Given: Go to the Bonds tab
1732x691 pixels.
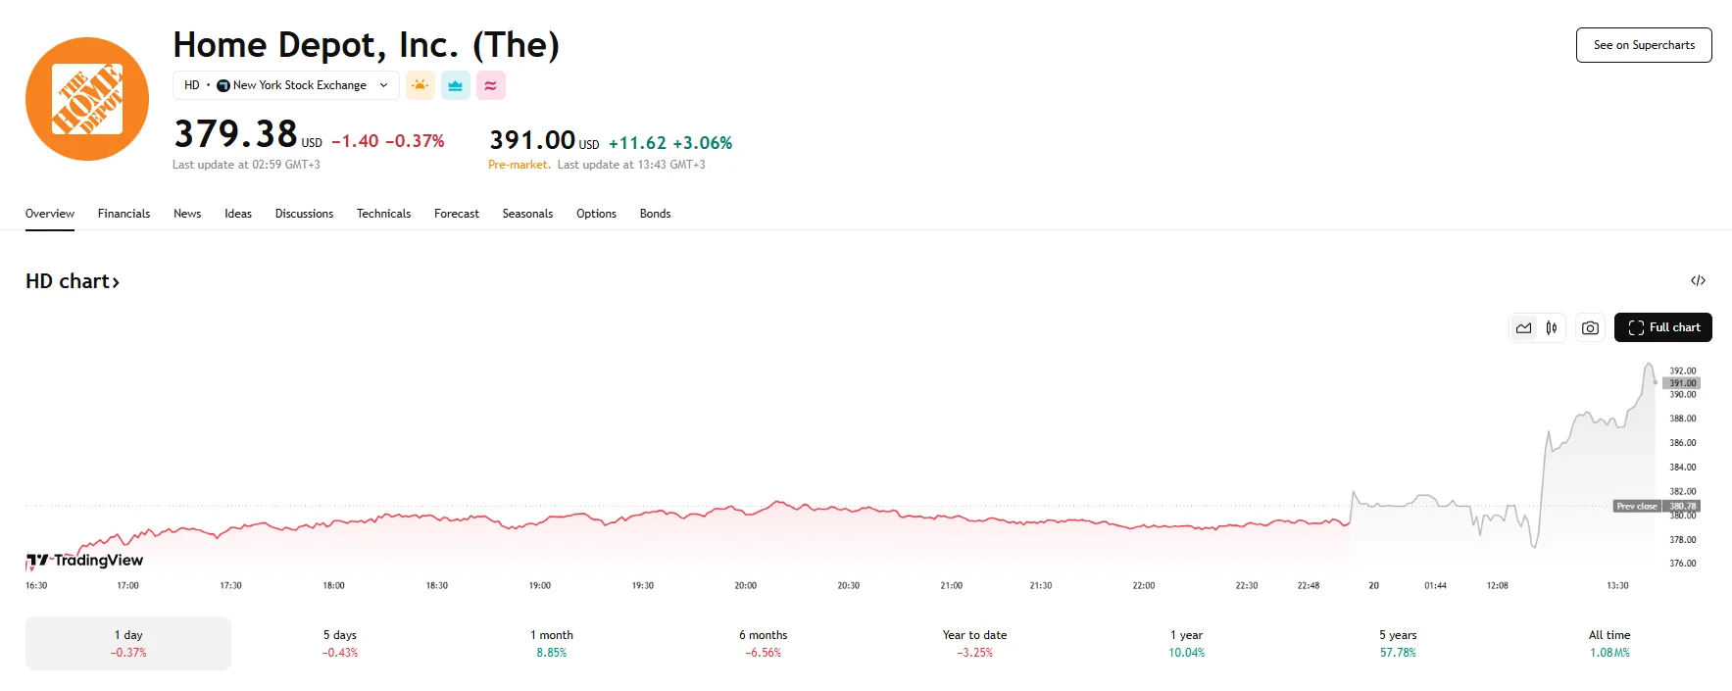Looking at the screenshot, I should (x=655, y=214).
